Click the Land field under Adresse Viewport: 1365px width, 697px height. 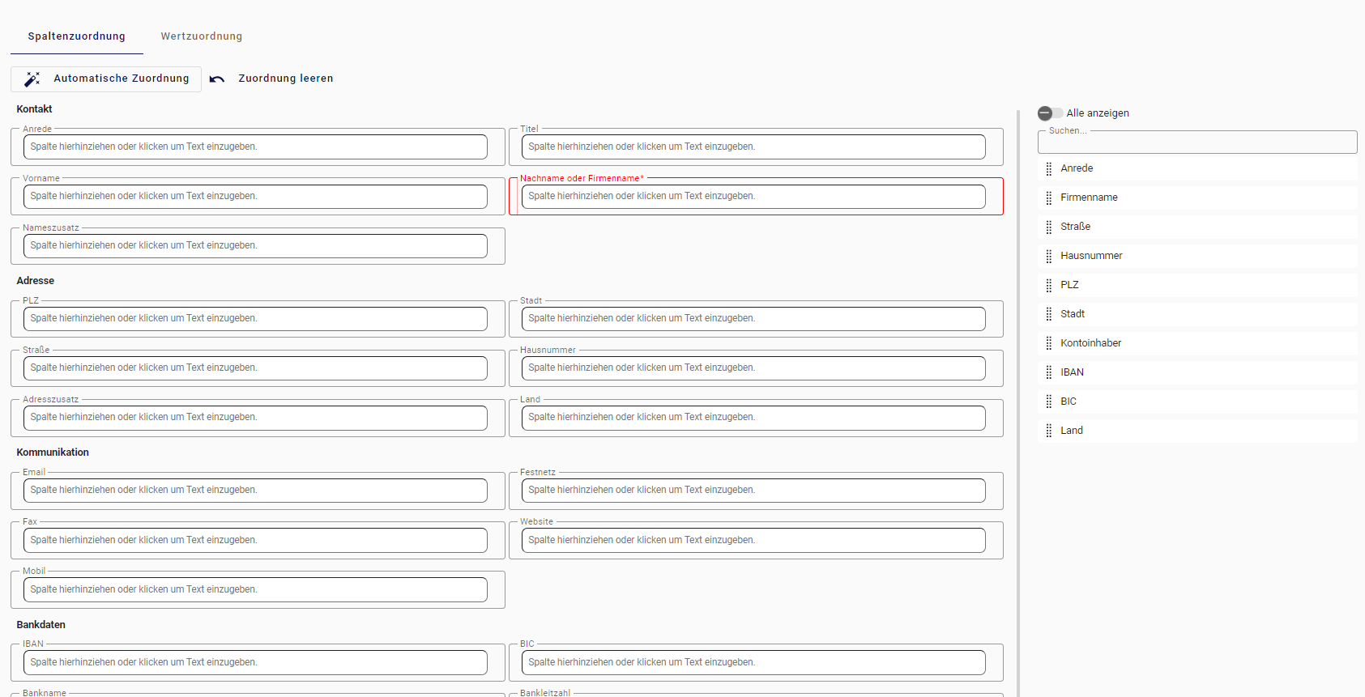coord(753,417)
